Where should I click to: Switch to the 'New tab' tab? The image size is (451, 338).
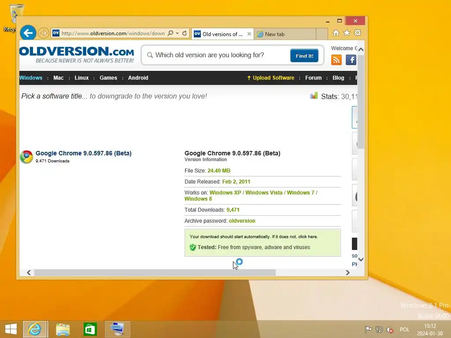click(285, 34)
